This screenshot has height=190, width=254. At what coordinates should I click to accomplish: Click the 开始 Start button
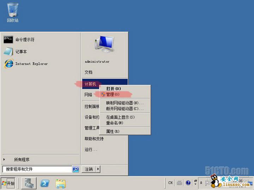point(8,183)
